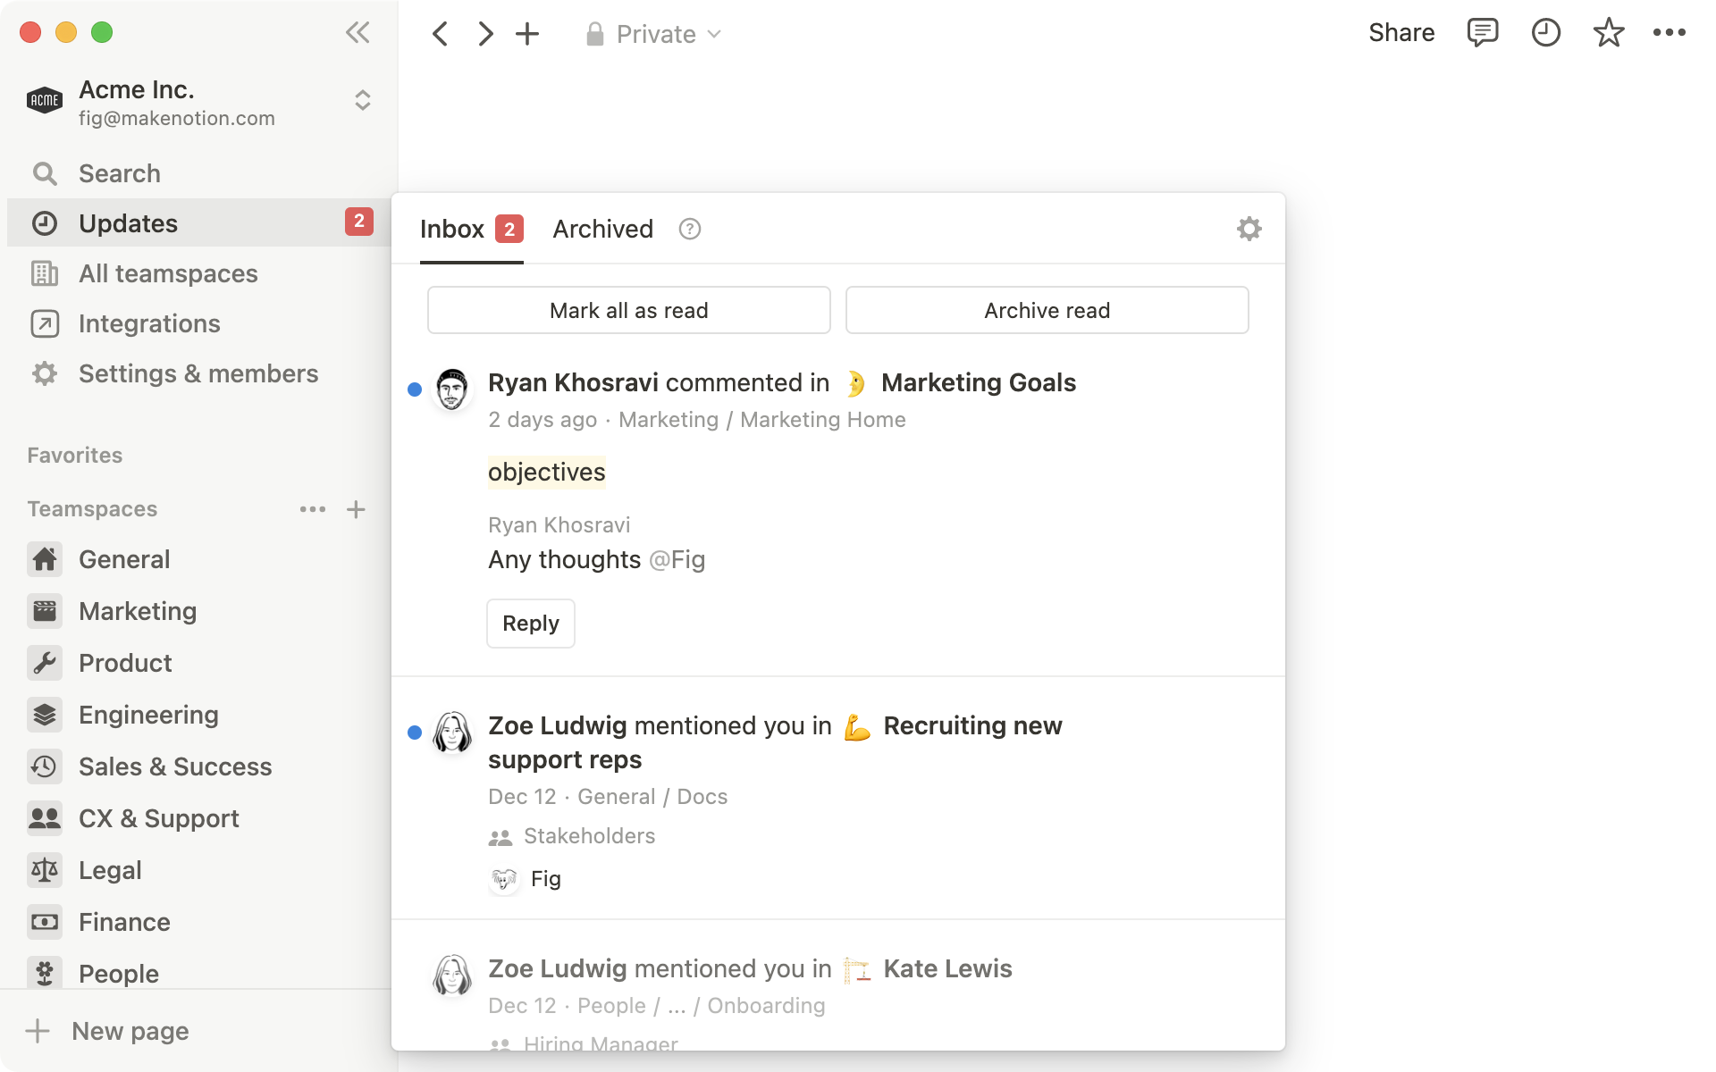Viewport: 1716px width, 1072px height.
Task: Click the Search field in sidebar
Action: 120,173
